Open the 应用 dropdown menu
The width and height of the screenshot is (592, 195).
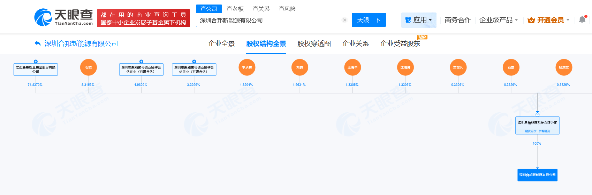(419, 20)
